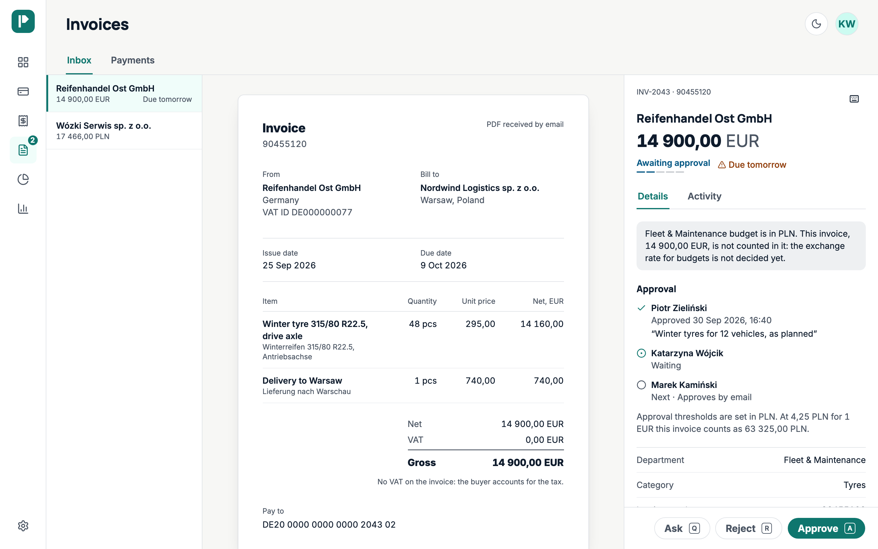Open the Activity tab
The image size is (878, 549).
(x=705, y=196)
